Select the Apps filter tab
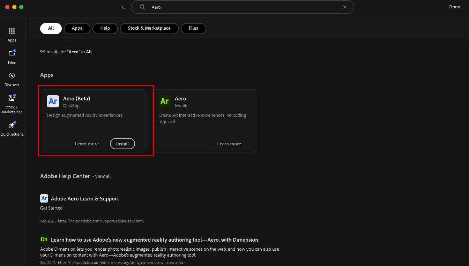Image resolution: width=469 pixels, height=266 pixels. tap(77, 28)
